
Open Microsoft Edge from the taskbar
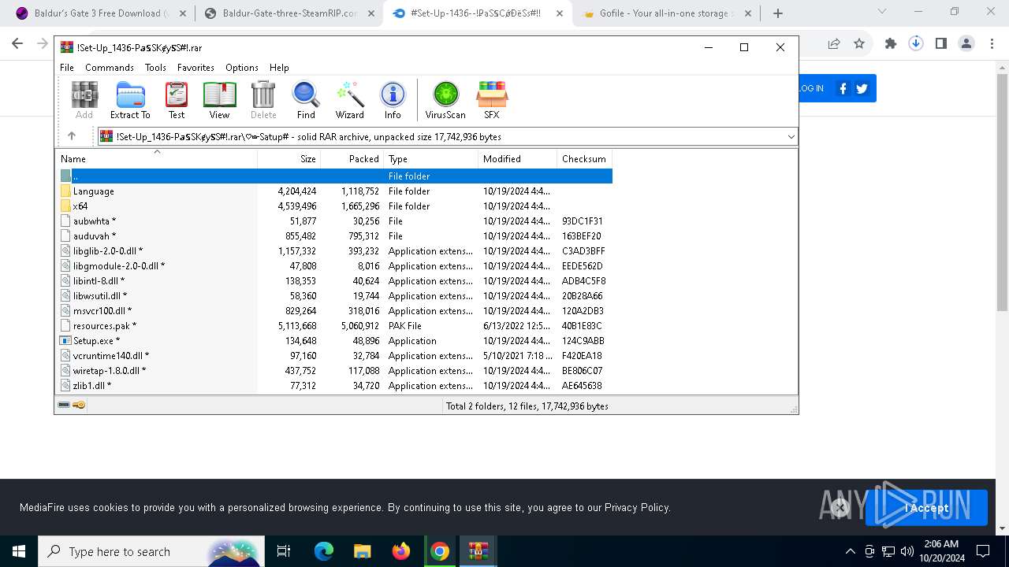(324, 551)
